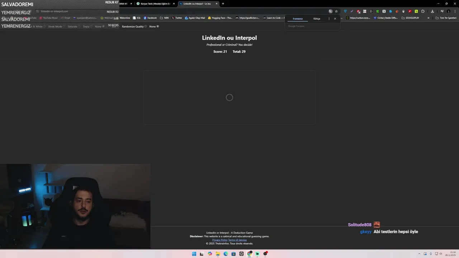The image size is (459, 258).
Task: Click the Google Translate icon in address bar
Action: [x=331, y=11]
